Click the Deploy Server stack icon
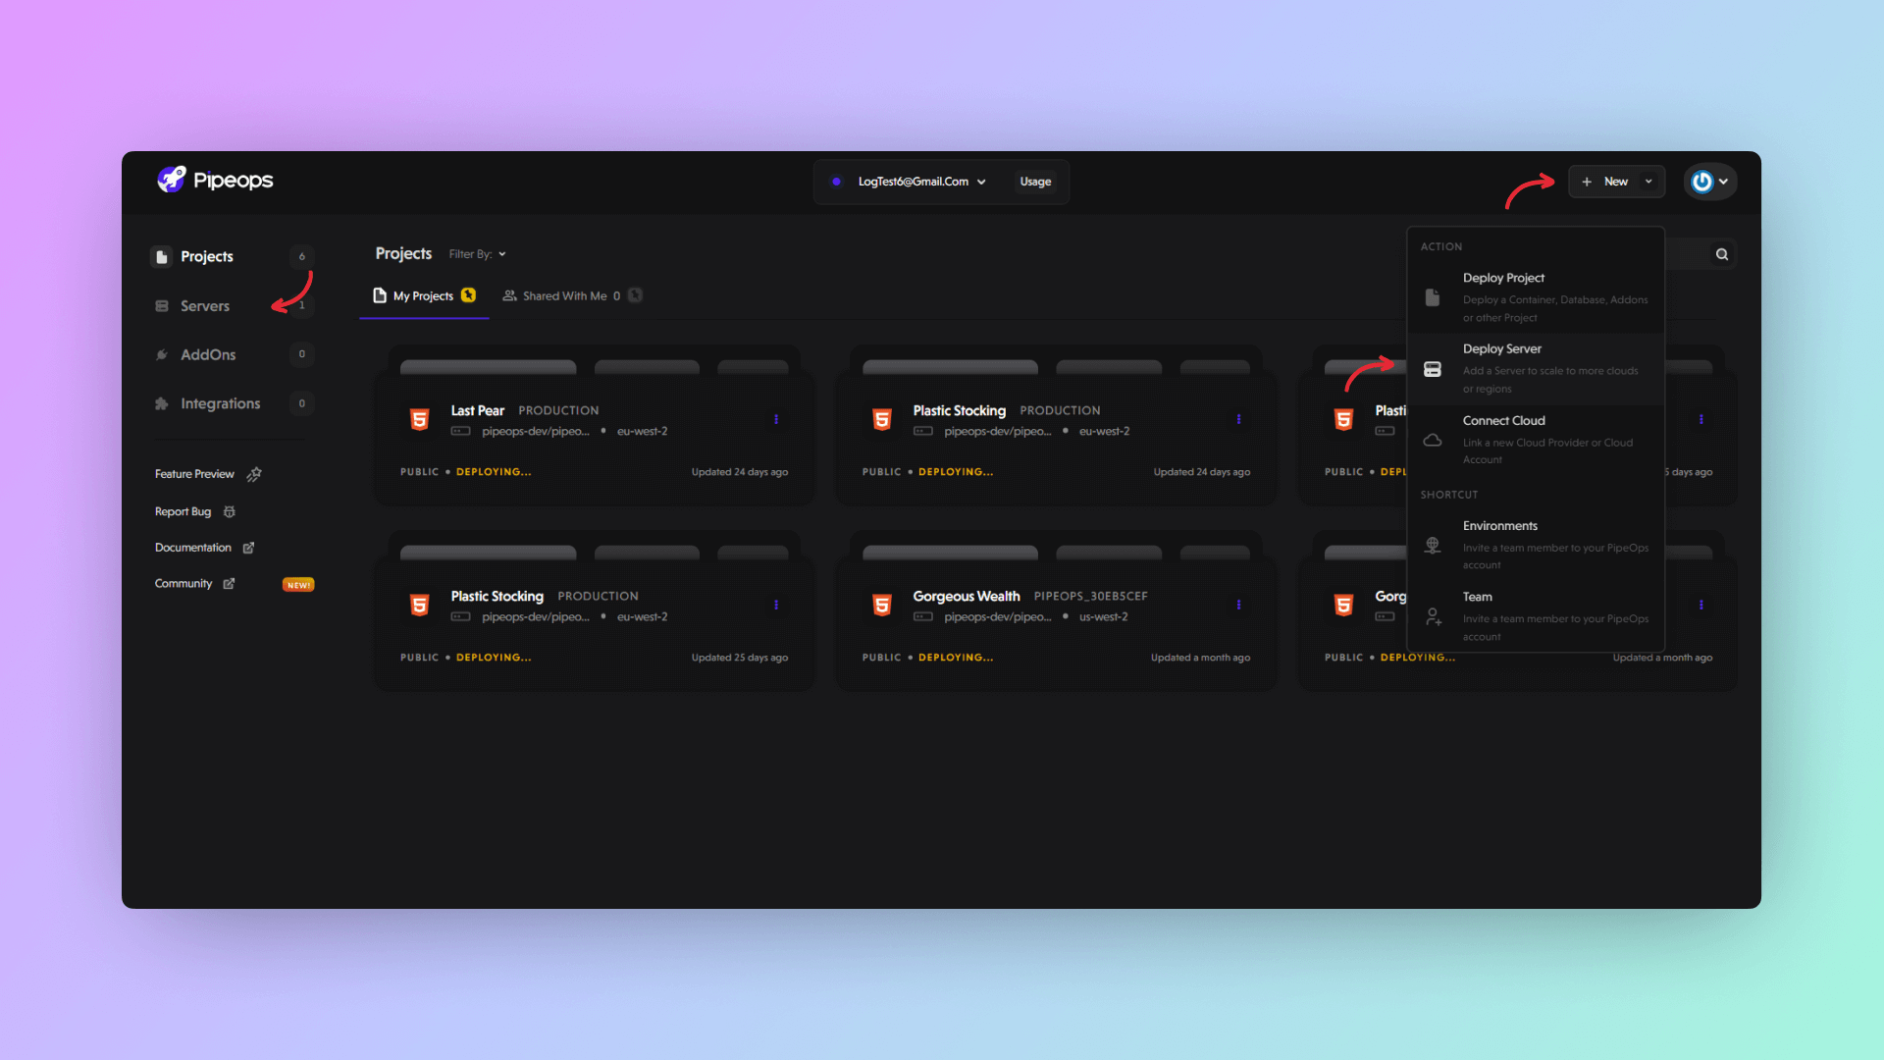Viewport: 1884px width, 1060px height. 1433,369
